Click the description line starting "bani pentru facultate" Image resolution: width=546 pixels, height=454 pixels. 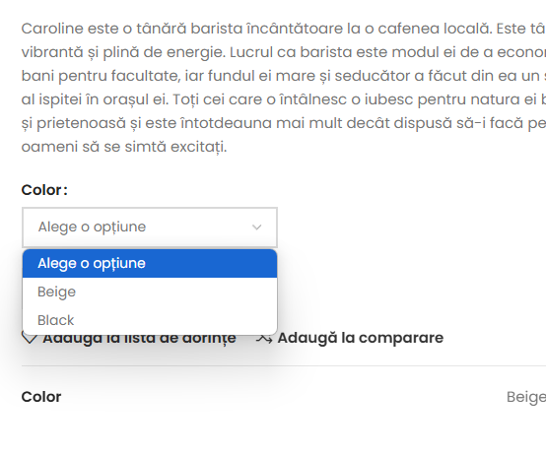[x=284, y=76]
